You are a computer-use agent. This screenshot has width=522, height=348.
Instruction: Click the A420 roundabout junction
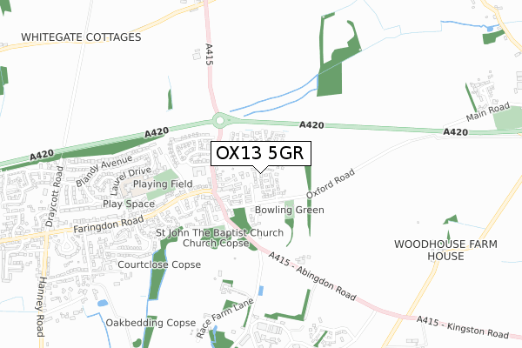click(x=220, y=121)
